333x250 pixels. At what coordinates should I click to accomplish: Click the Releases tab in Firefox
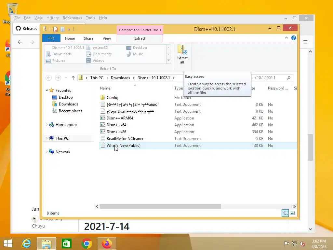[27, 29]
